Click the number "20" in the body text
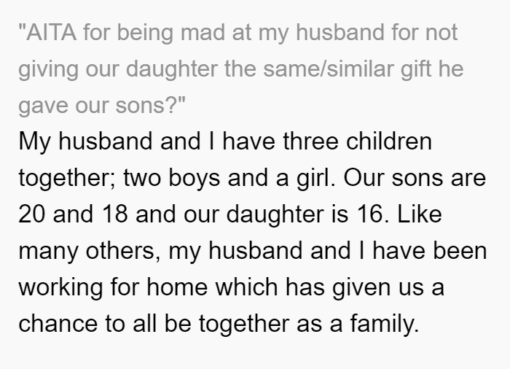The width and height of the screenshot is (510, 369). tap(31, 214)
